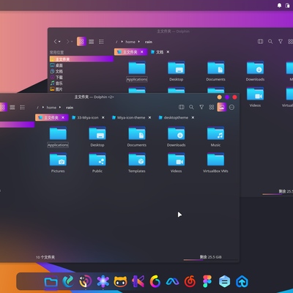The width and height of the screenshot is (293, 293).
Task: Open the red swirl music app in dock
Action: click(190, 281)
